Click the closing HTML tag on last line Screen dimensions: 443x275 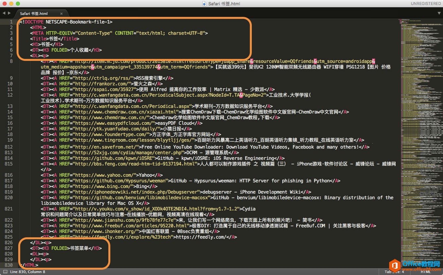29,265
